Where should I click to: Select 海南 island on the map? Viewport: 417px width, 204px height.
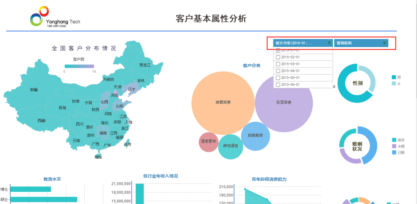(98, 157)
